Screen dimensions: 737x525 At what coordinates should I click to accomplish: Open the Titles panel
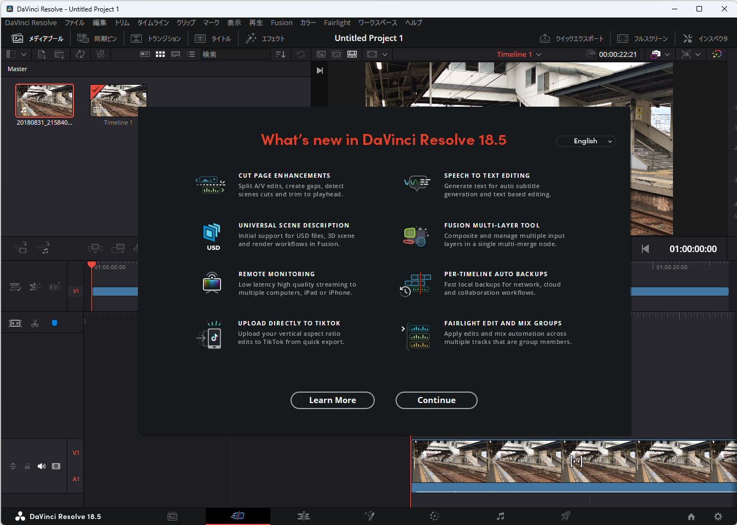pos(213,38)
